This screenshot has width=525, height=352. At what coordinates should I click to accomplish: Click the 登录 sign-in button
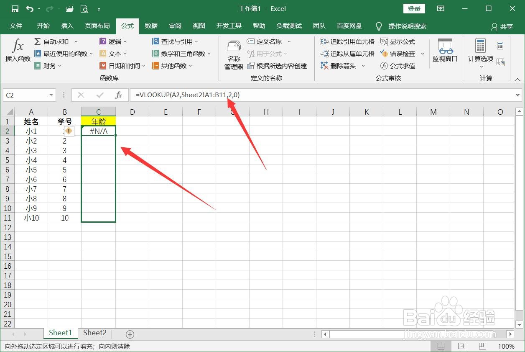tap(413, 8)
